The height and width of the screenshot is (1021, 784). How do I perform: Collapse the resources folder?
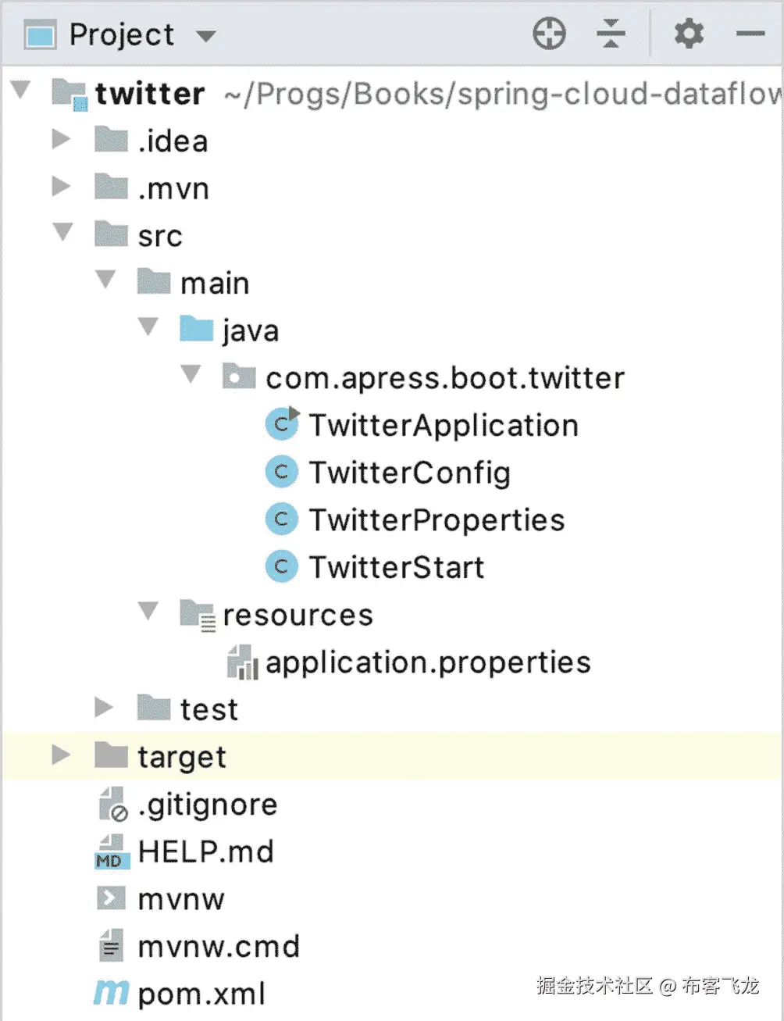148,611
